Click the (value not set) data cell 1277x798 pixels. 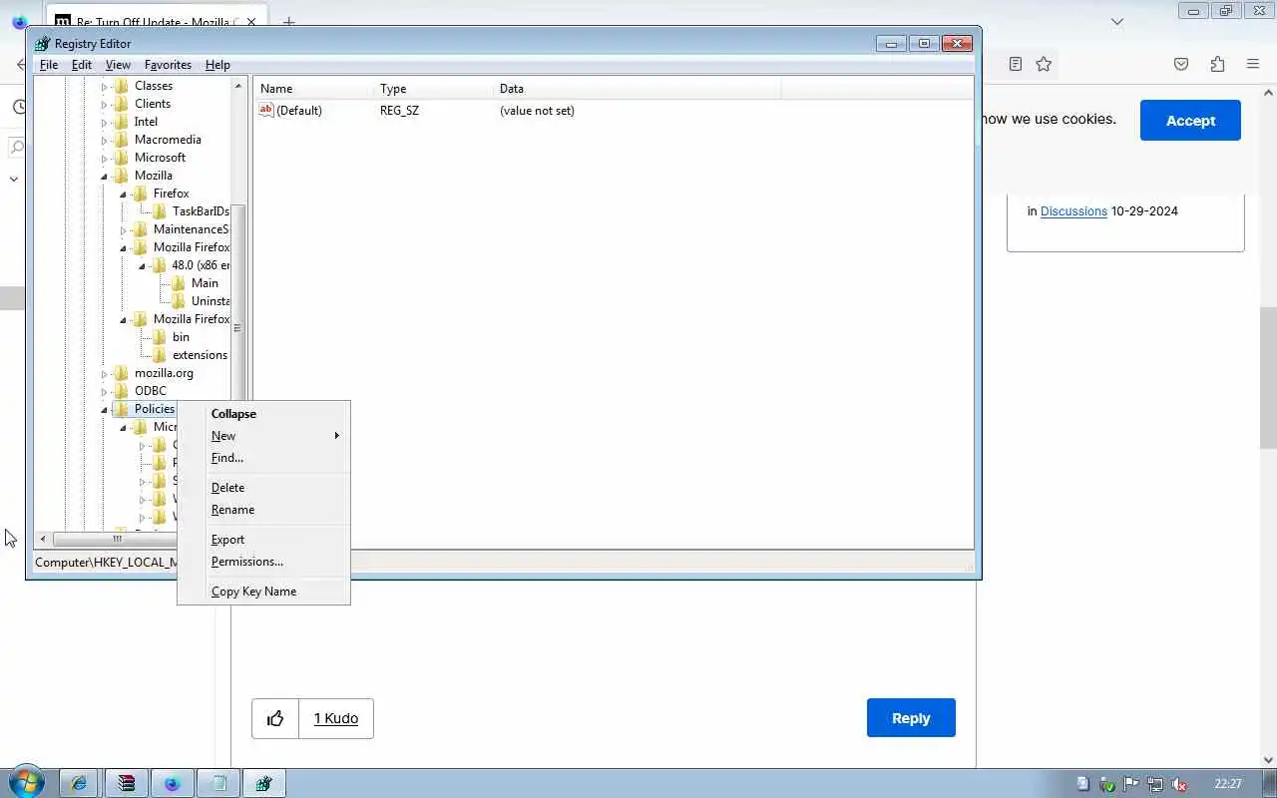pyautogui.click(x=537, y=111)
